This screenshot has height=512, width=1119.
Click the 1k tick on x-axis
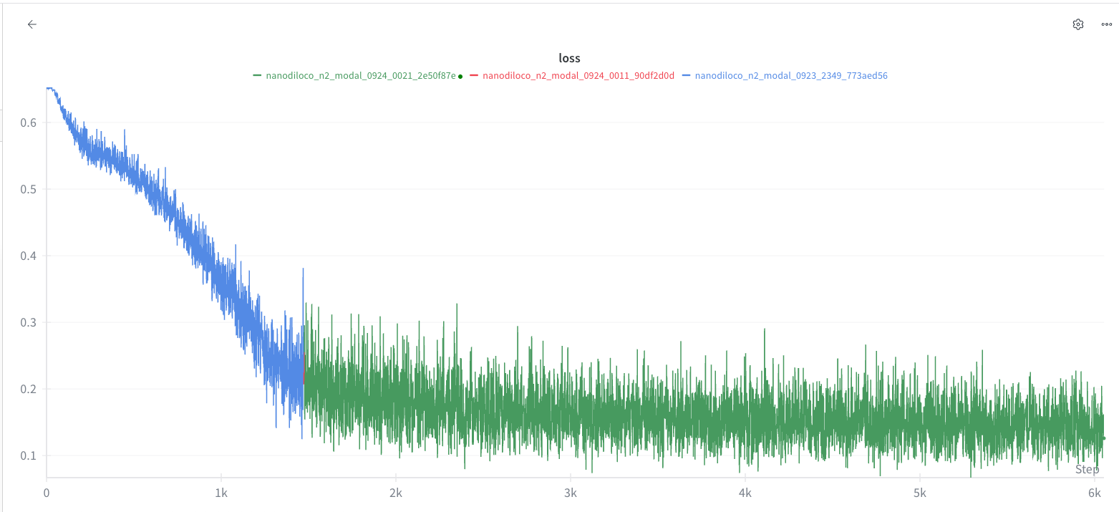click(221, 493)
